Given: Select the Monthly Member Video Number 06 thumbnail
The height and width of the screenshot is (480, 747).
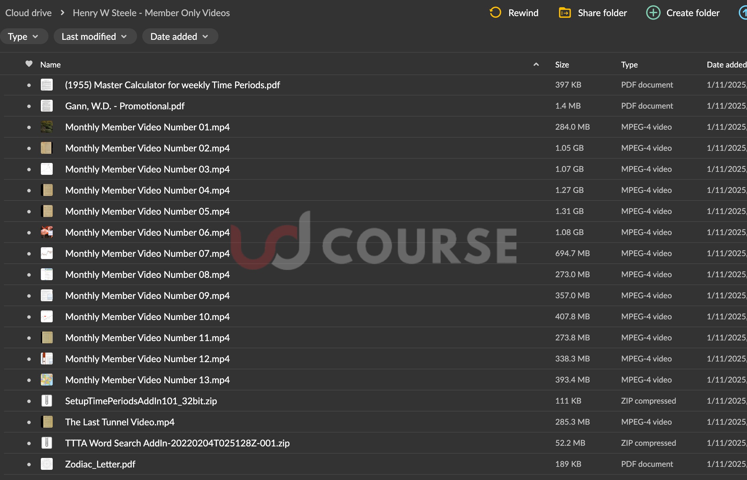Looking at the screenshot, I should coord(47,232).
